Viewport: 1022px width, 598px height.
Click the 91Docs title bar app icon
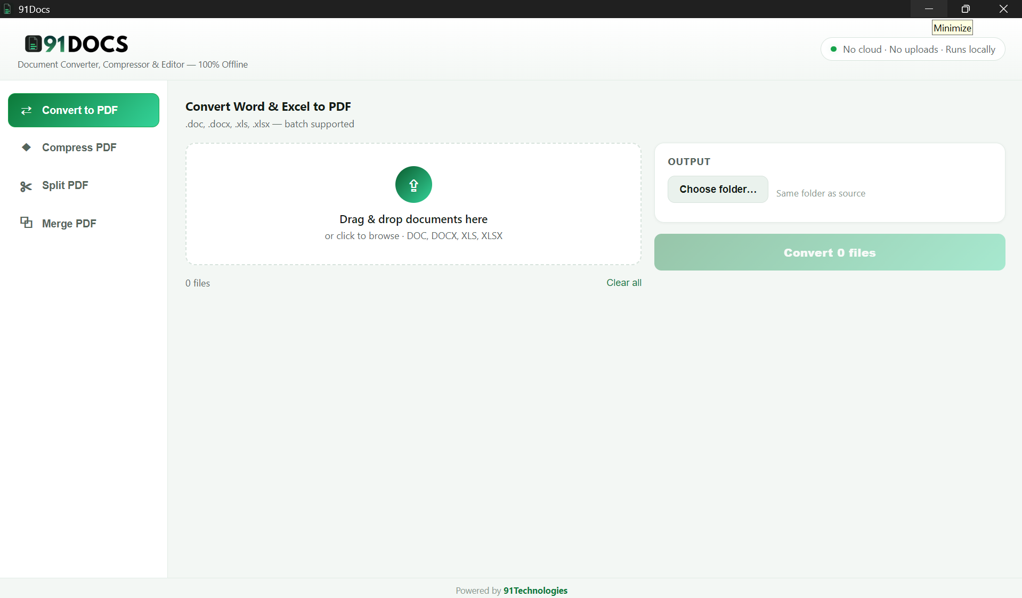click(7, 9)
